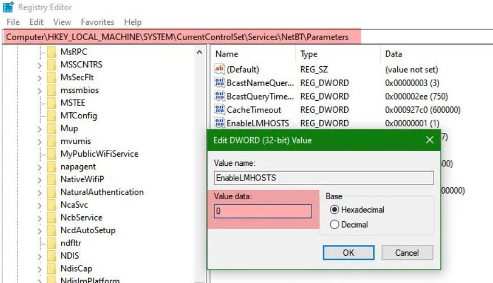Viewport: 493px width, 283px height.
Task: Click the napagent folder icon
Action: click(52, 166)
